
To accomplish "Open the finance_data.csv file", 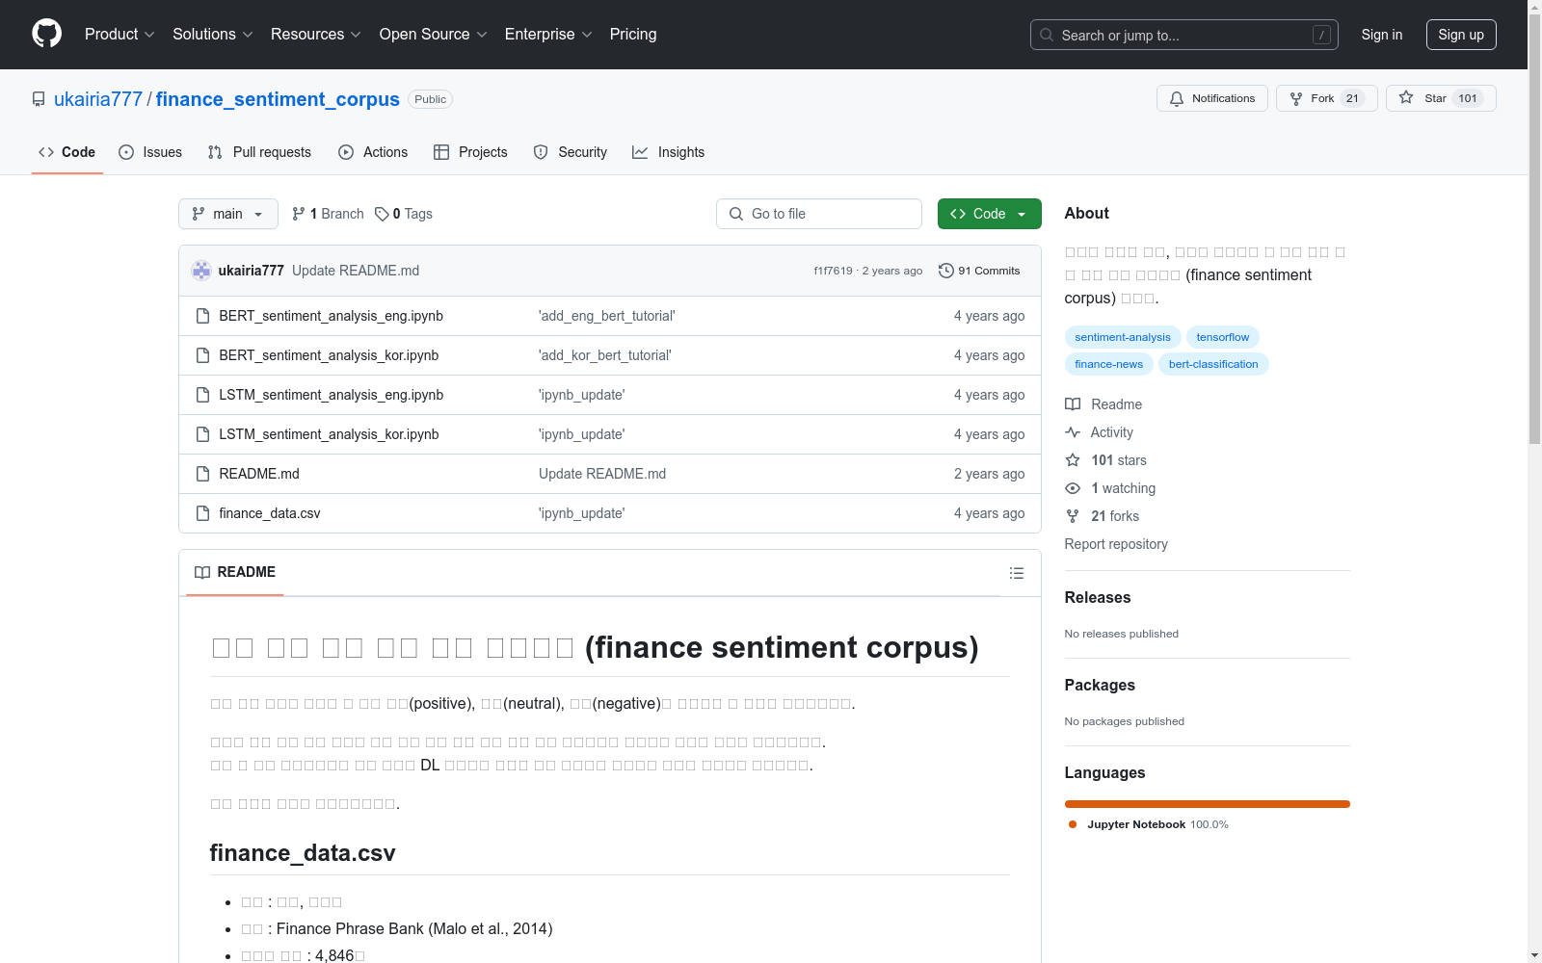I will 270,513.
